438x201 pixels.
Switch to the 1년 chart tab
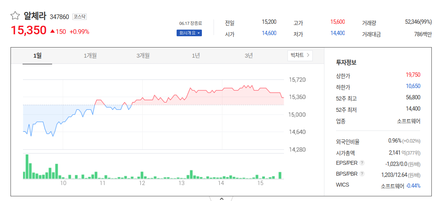pyautogui.click(x=196, y=56)
